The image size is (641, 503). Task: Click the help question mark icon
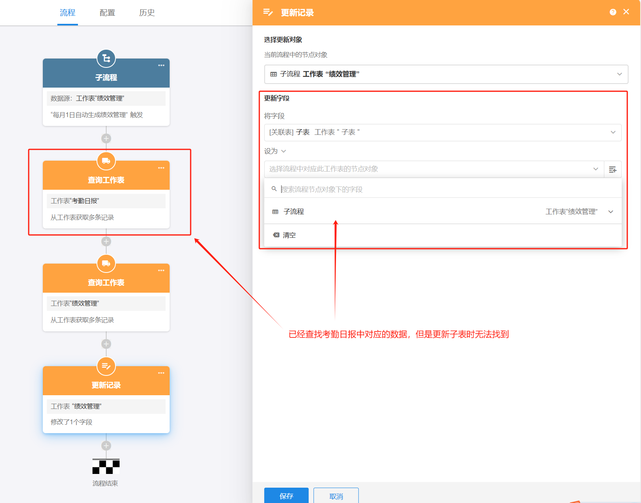point(613,12)
